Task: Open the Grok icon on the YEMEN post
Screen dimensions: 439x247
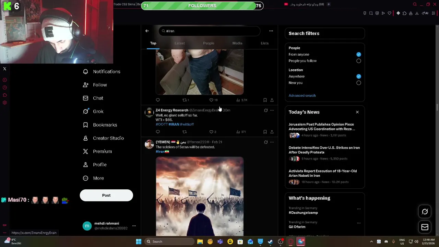Action: coord(266,142)
